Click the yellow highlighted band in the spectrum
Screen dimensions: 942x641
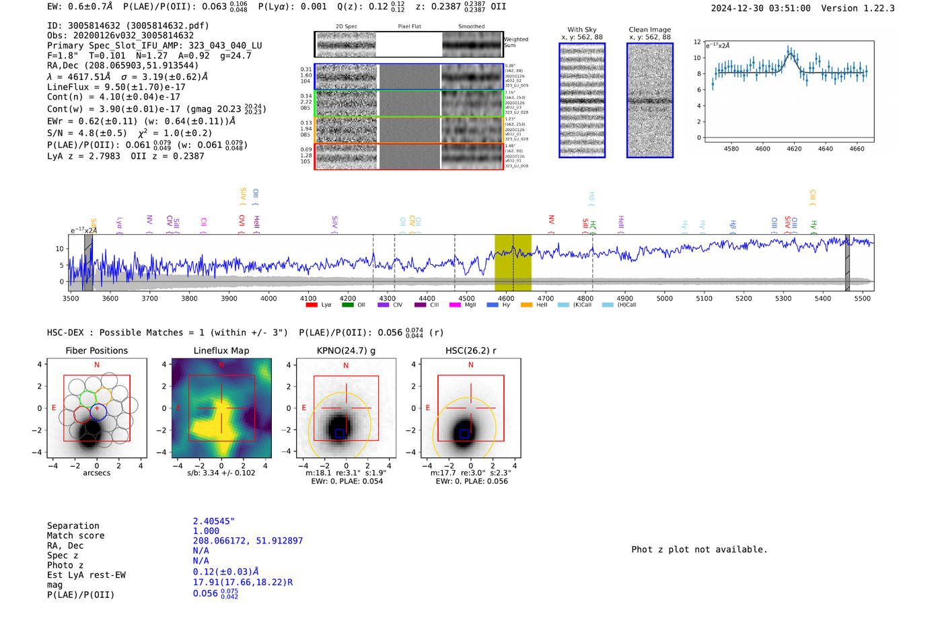click(x=513, y=262)
